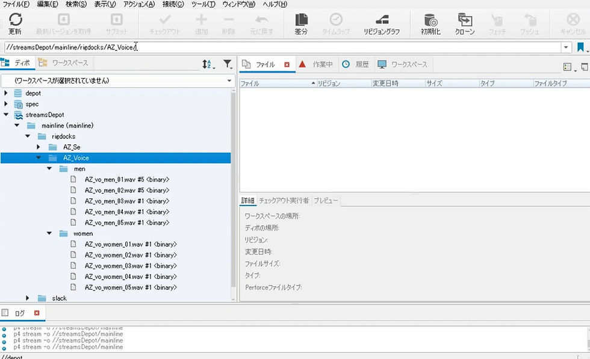This screenshot has width=590, height=359.
Task: Open the filter funnel icon in depot pane
Action: coord(228,64)
